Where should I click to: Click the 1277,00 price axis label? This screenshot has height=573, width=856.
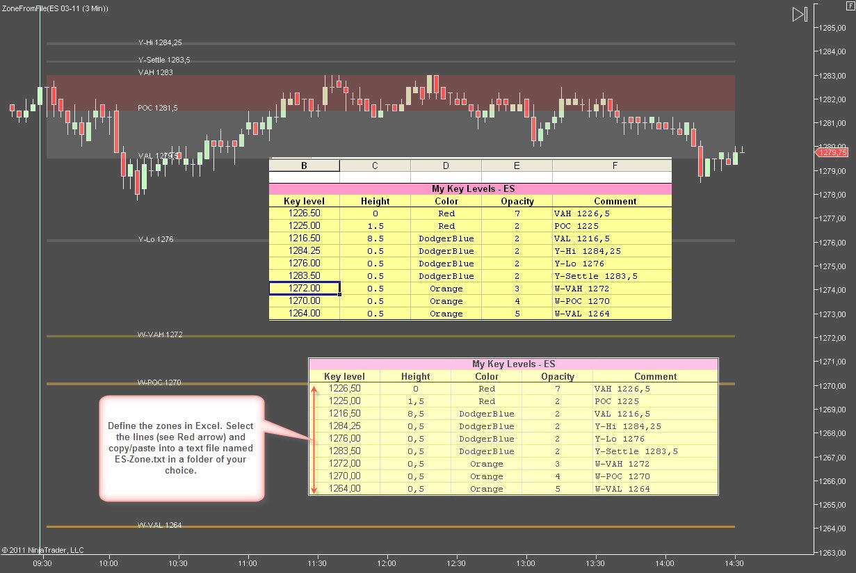click(x=832, y=218)
